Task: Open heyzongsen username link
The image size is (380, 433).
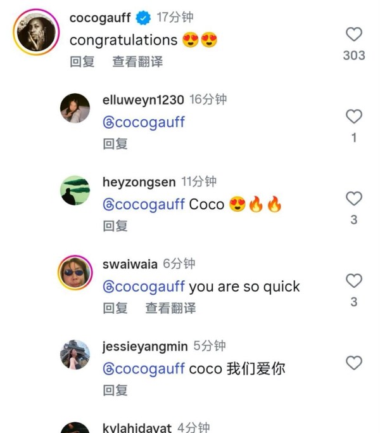Action: pyautogui.click(x=139, y=182)
